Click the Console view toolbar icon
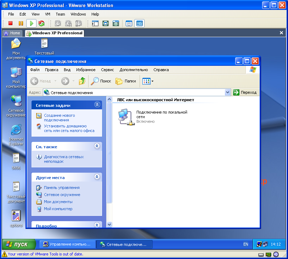Viewport: 288px width, 259px height. (140, 23)
